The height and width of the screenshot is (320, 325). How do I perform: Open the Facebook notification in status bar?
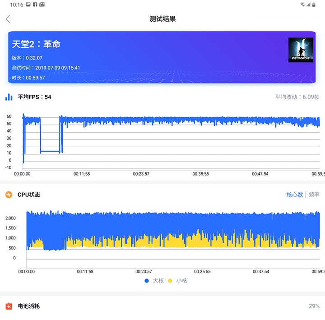(x=35, y=5)
